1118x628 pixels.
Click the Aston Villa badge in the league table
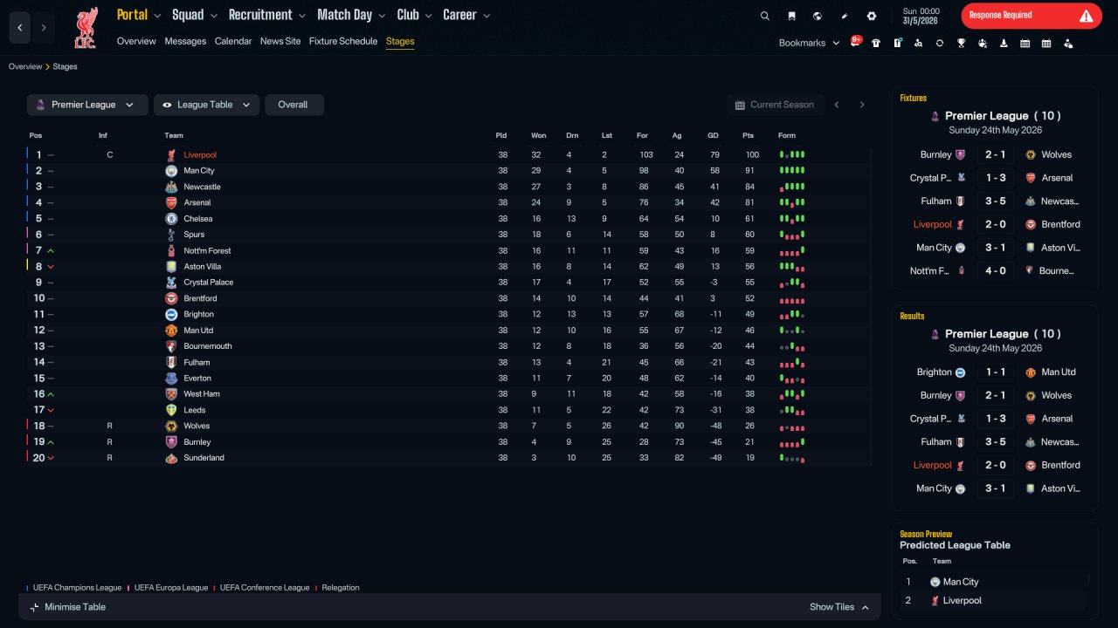pyautogui.click(x=171, y=267)
